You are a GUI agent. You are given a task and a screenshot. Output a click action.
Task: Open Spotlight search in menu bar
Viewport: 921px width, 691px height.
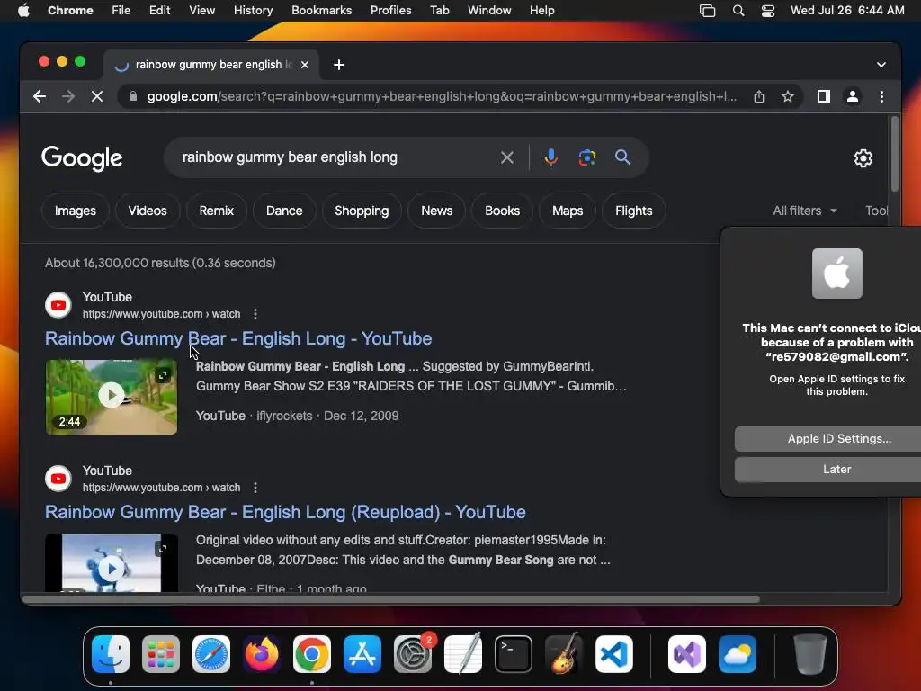pyautogui.click(x=738, y=11)
